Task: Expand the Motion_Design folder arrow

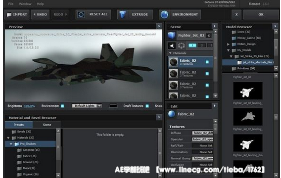Action: (x=228, y=44)
